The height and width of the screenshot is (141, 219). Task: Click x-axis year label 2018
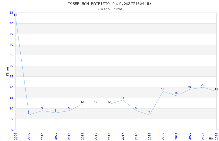pos(136,136)
